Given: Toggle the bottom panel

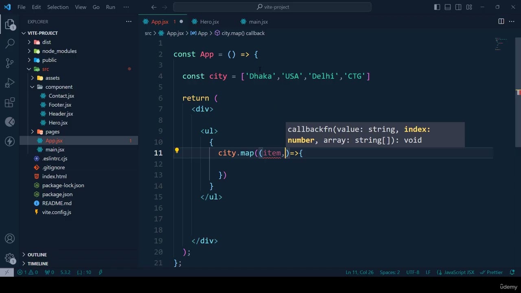Looking at the screenshot, I should (x=448, y=7).
